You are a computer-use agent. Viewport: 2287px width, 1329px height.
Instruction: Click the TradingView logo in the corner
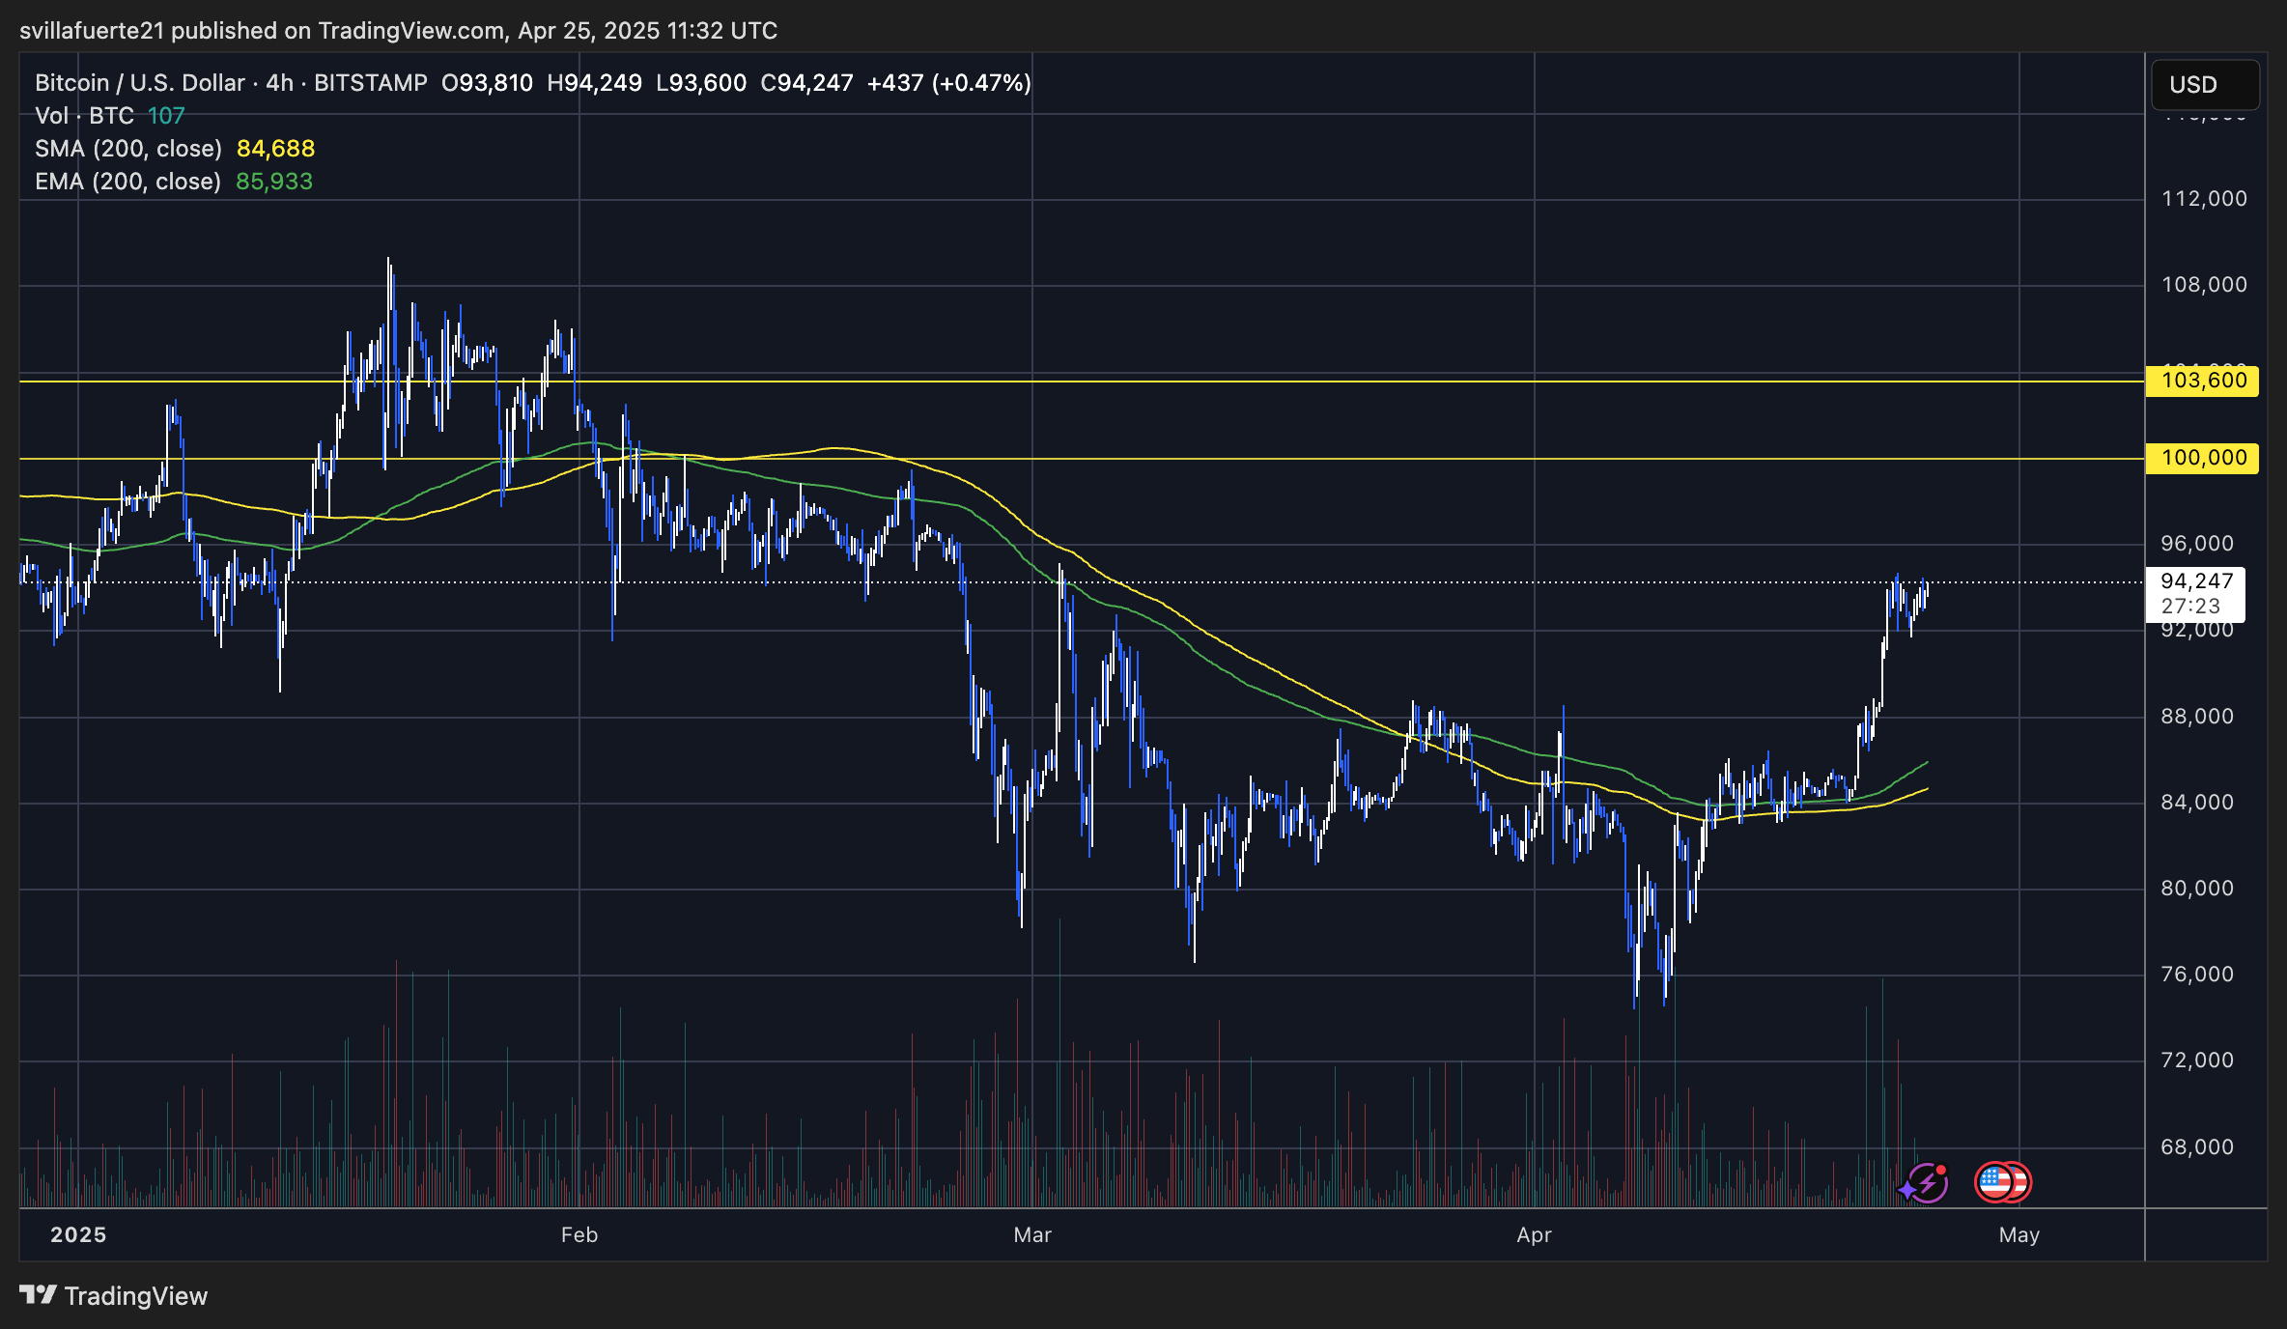pos(116,1297)
